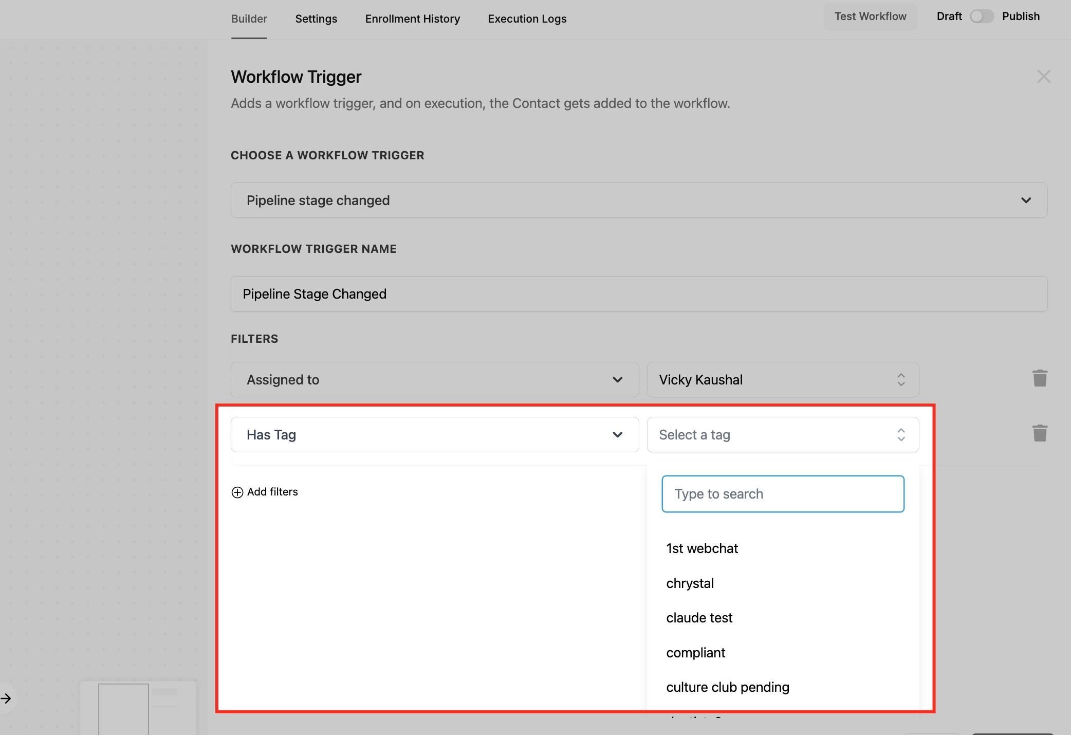Screen dimensions: 1071x735
Task: Focus the Type to search field
Action: click(782, 494)
